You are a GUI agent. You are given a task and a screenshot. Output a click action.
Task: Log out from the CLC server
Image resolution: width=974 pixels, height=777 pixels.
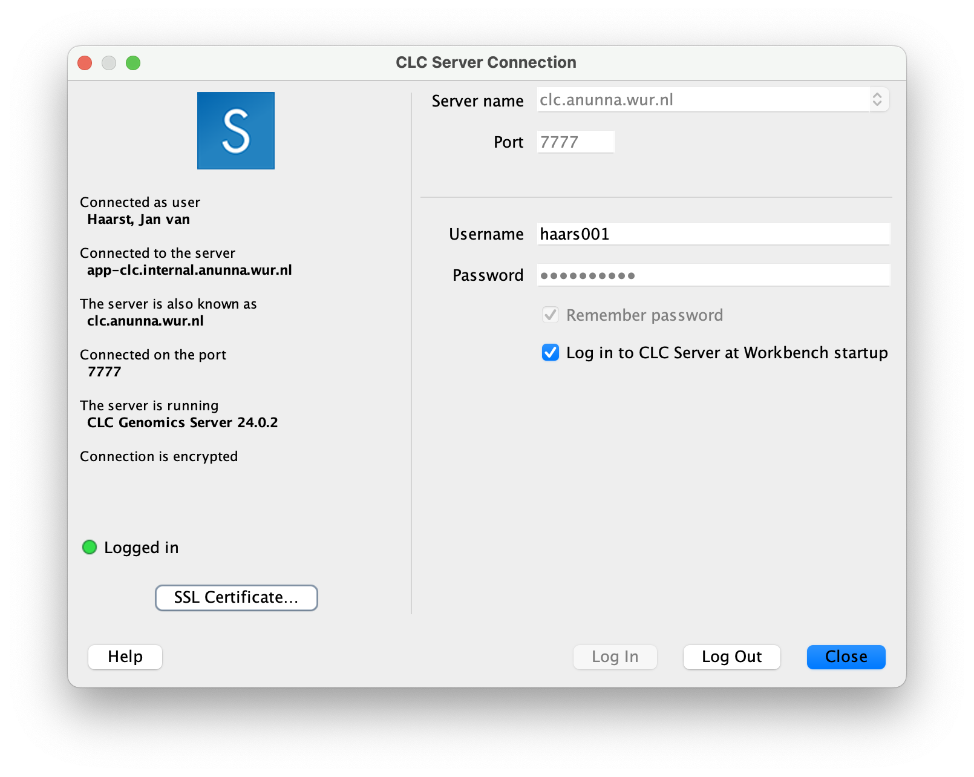(731, 657)
